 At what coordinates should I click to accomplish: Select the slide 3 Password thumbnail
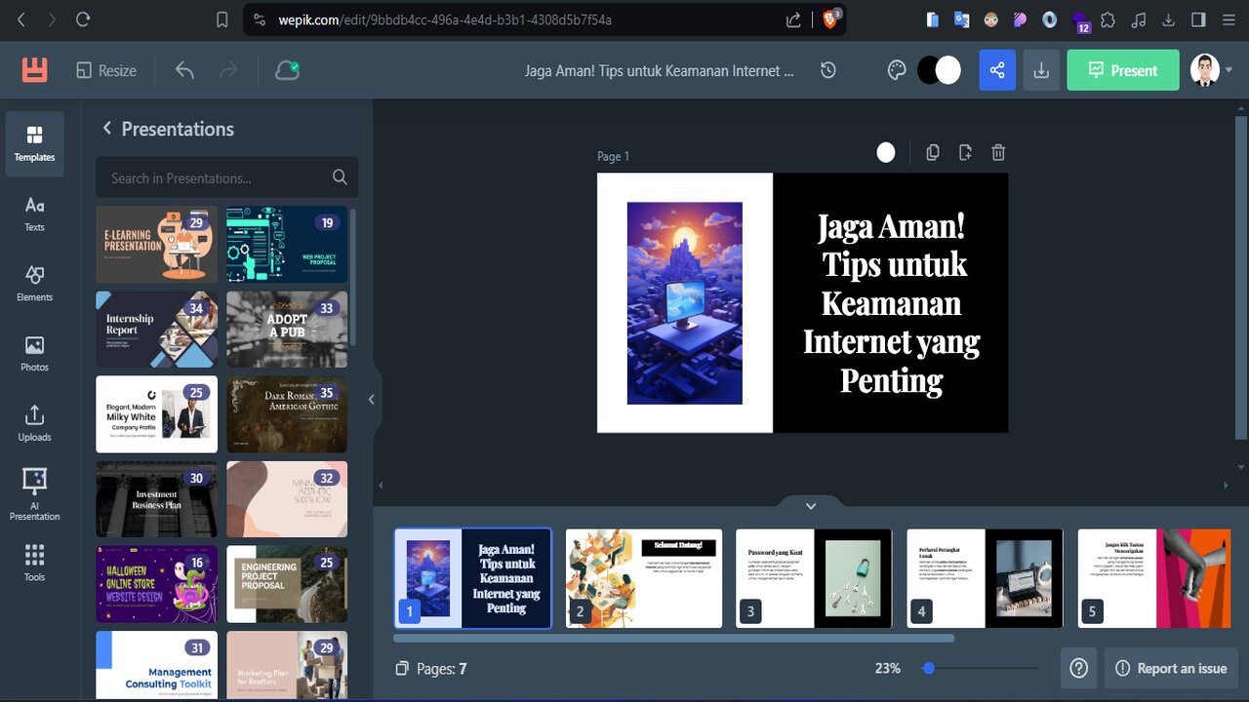point(813,578)
